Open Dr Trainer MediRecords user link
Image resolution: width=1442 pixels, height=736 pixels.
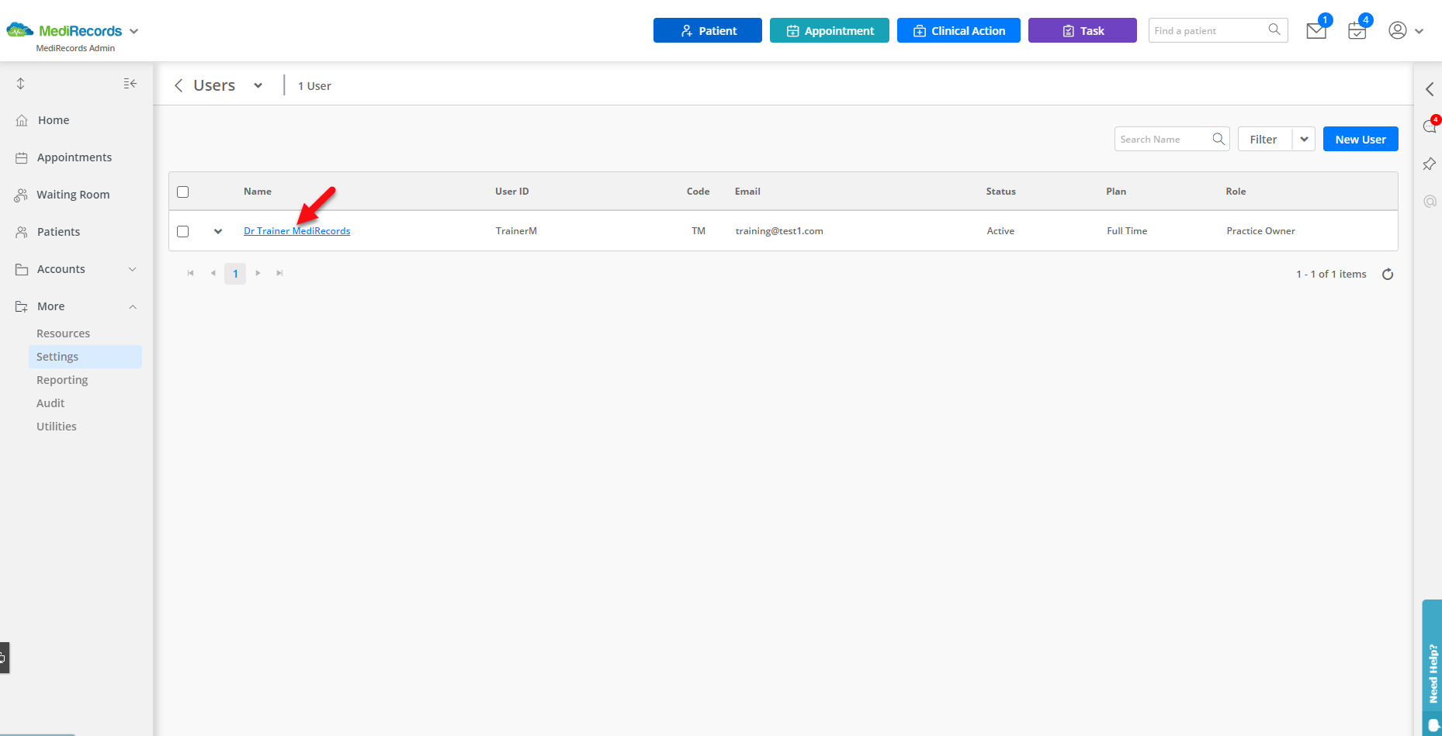click(x=296, y=230)
